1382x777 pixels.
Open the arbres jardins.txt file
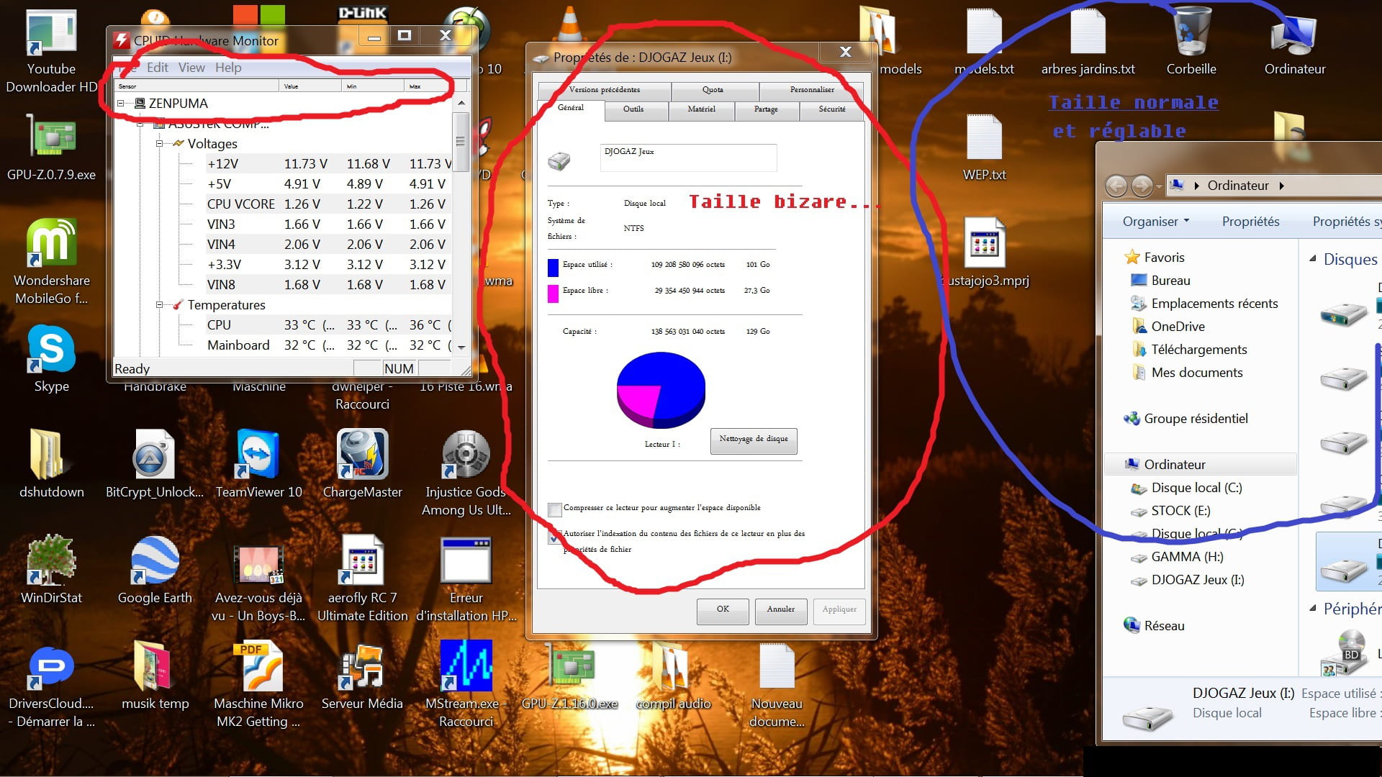(1088, 42)
